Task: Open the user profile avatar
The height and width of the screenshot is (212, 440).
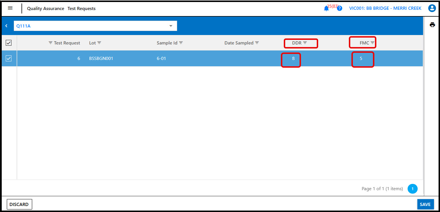Action: [432, 8]
